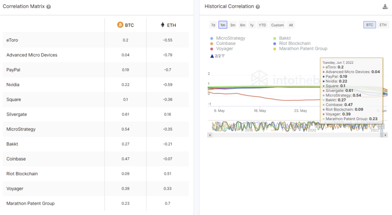Viewport: 392px width, 215px height.
Task: Click the 9. May axis label
Action: pyautogui.click(x=219, y=111)
